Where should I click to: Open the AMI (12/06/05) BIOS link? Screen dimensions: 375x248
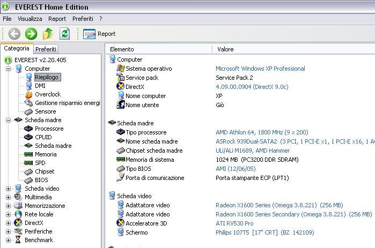[236, 169]
